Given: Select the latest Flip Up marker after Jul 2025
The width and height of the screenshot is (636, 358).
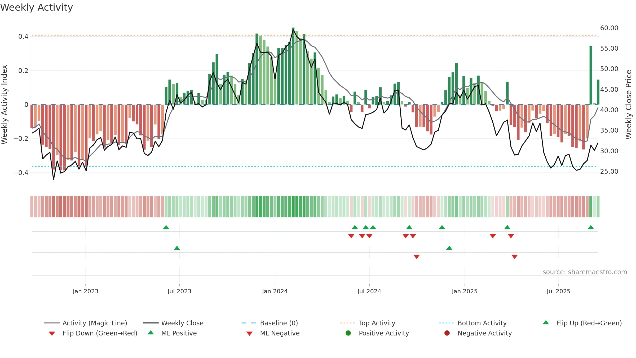Looking at the screenshot, I should (591, 227).
